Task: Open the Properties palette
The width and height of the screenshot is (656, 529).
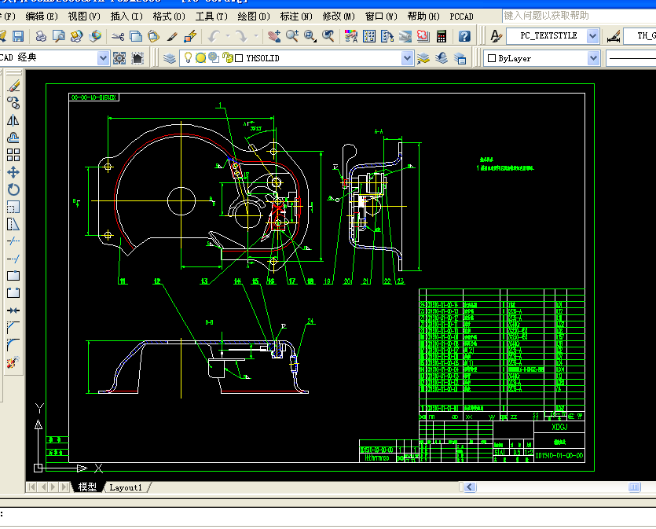Action: tap(351, 36)
